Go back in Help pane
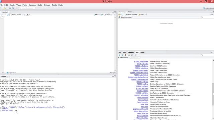214x120 pixels. point(119,55)
